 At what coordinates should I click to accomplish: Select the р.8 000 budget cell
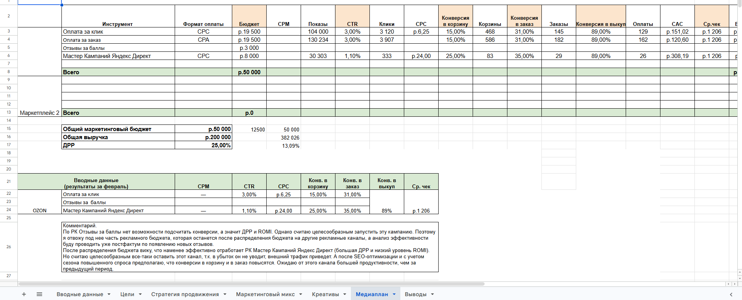(249, 56)
